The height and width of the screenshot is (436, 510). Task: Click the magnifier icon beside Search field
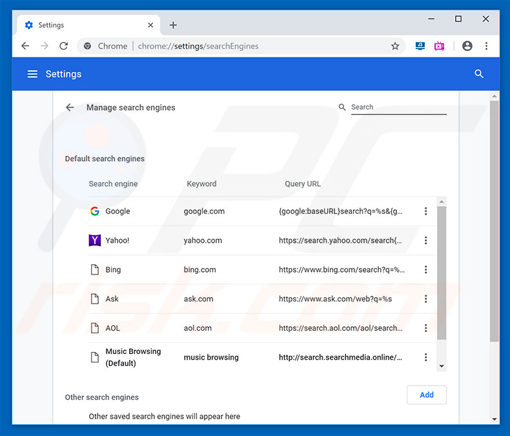tap(342, 107)
